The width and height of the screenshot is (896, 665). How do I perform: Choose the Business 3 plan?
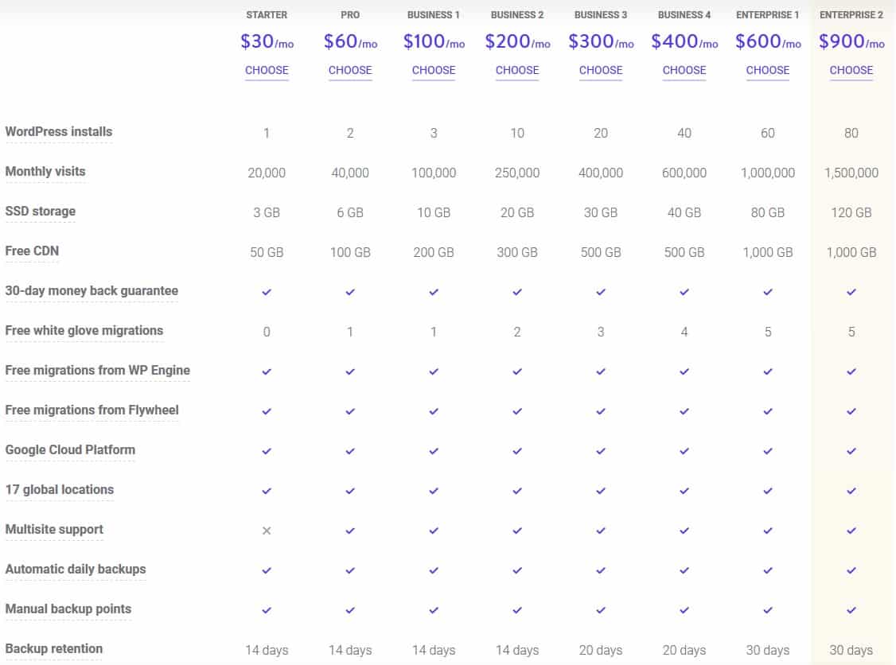(601, 70)
